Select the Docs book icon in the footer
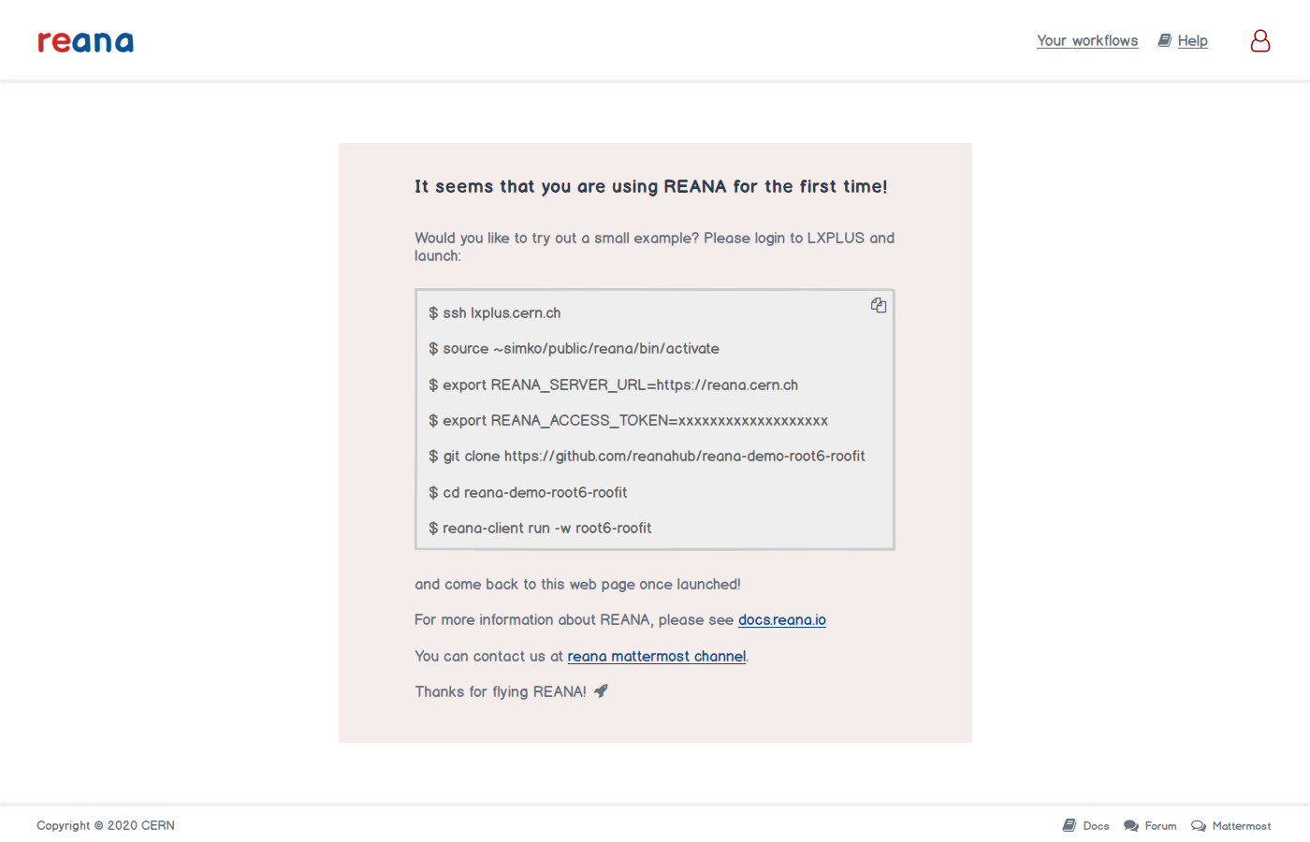Image resolution: width=1310 pixels, height=842 pixels. pos(1069,825)
